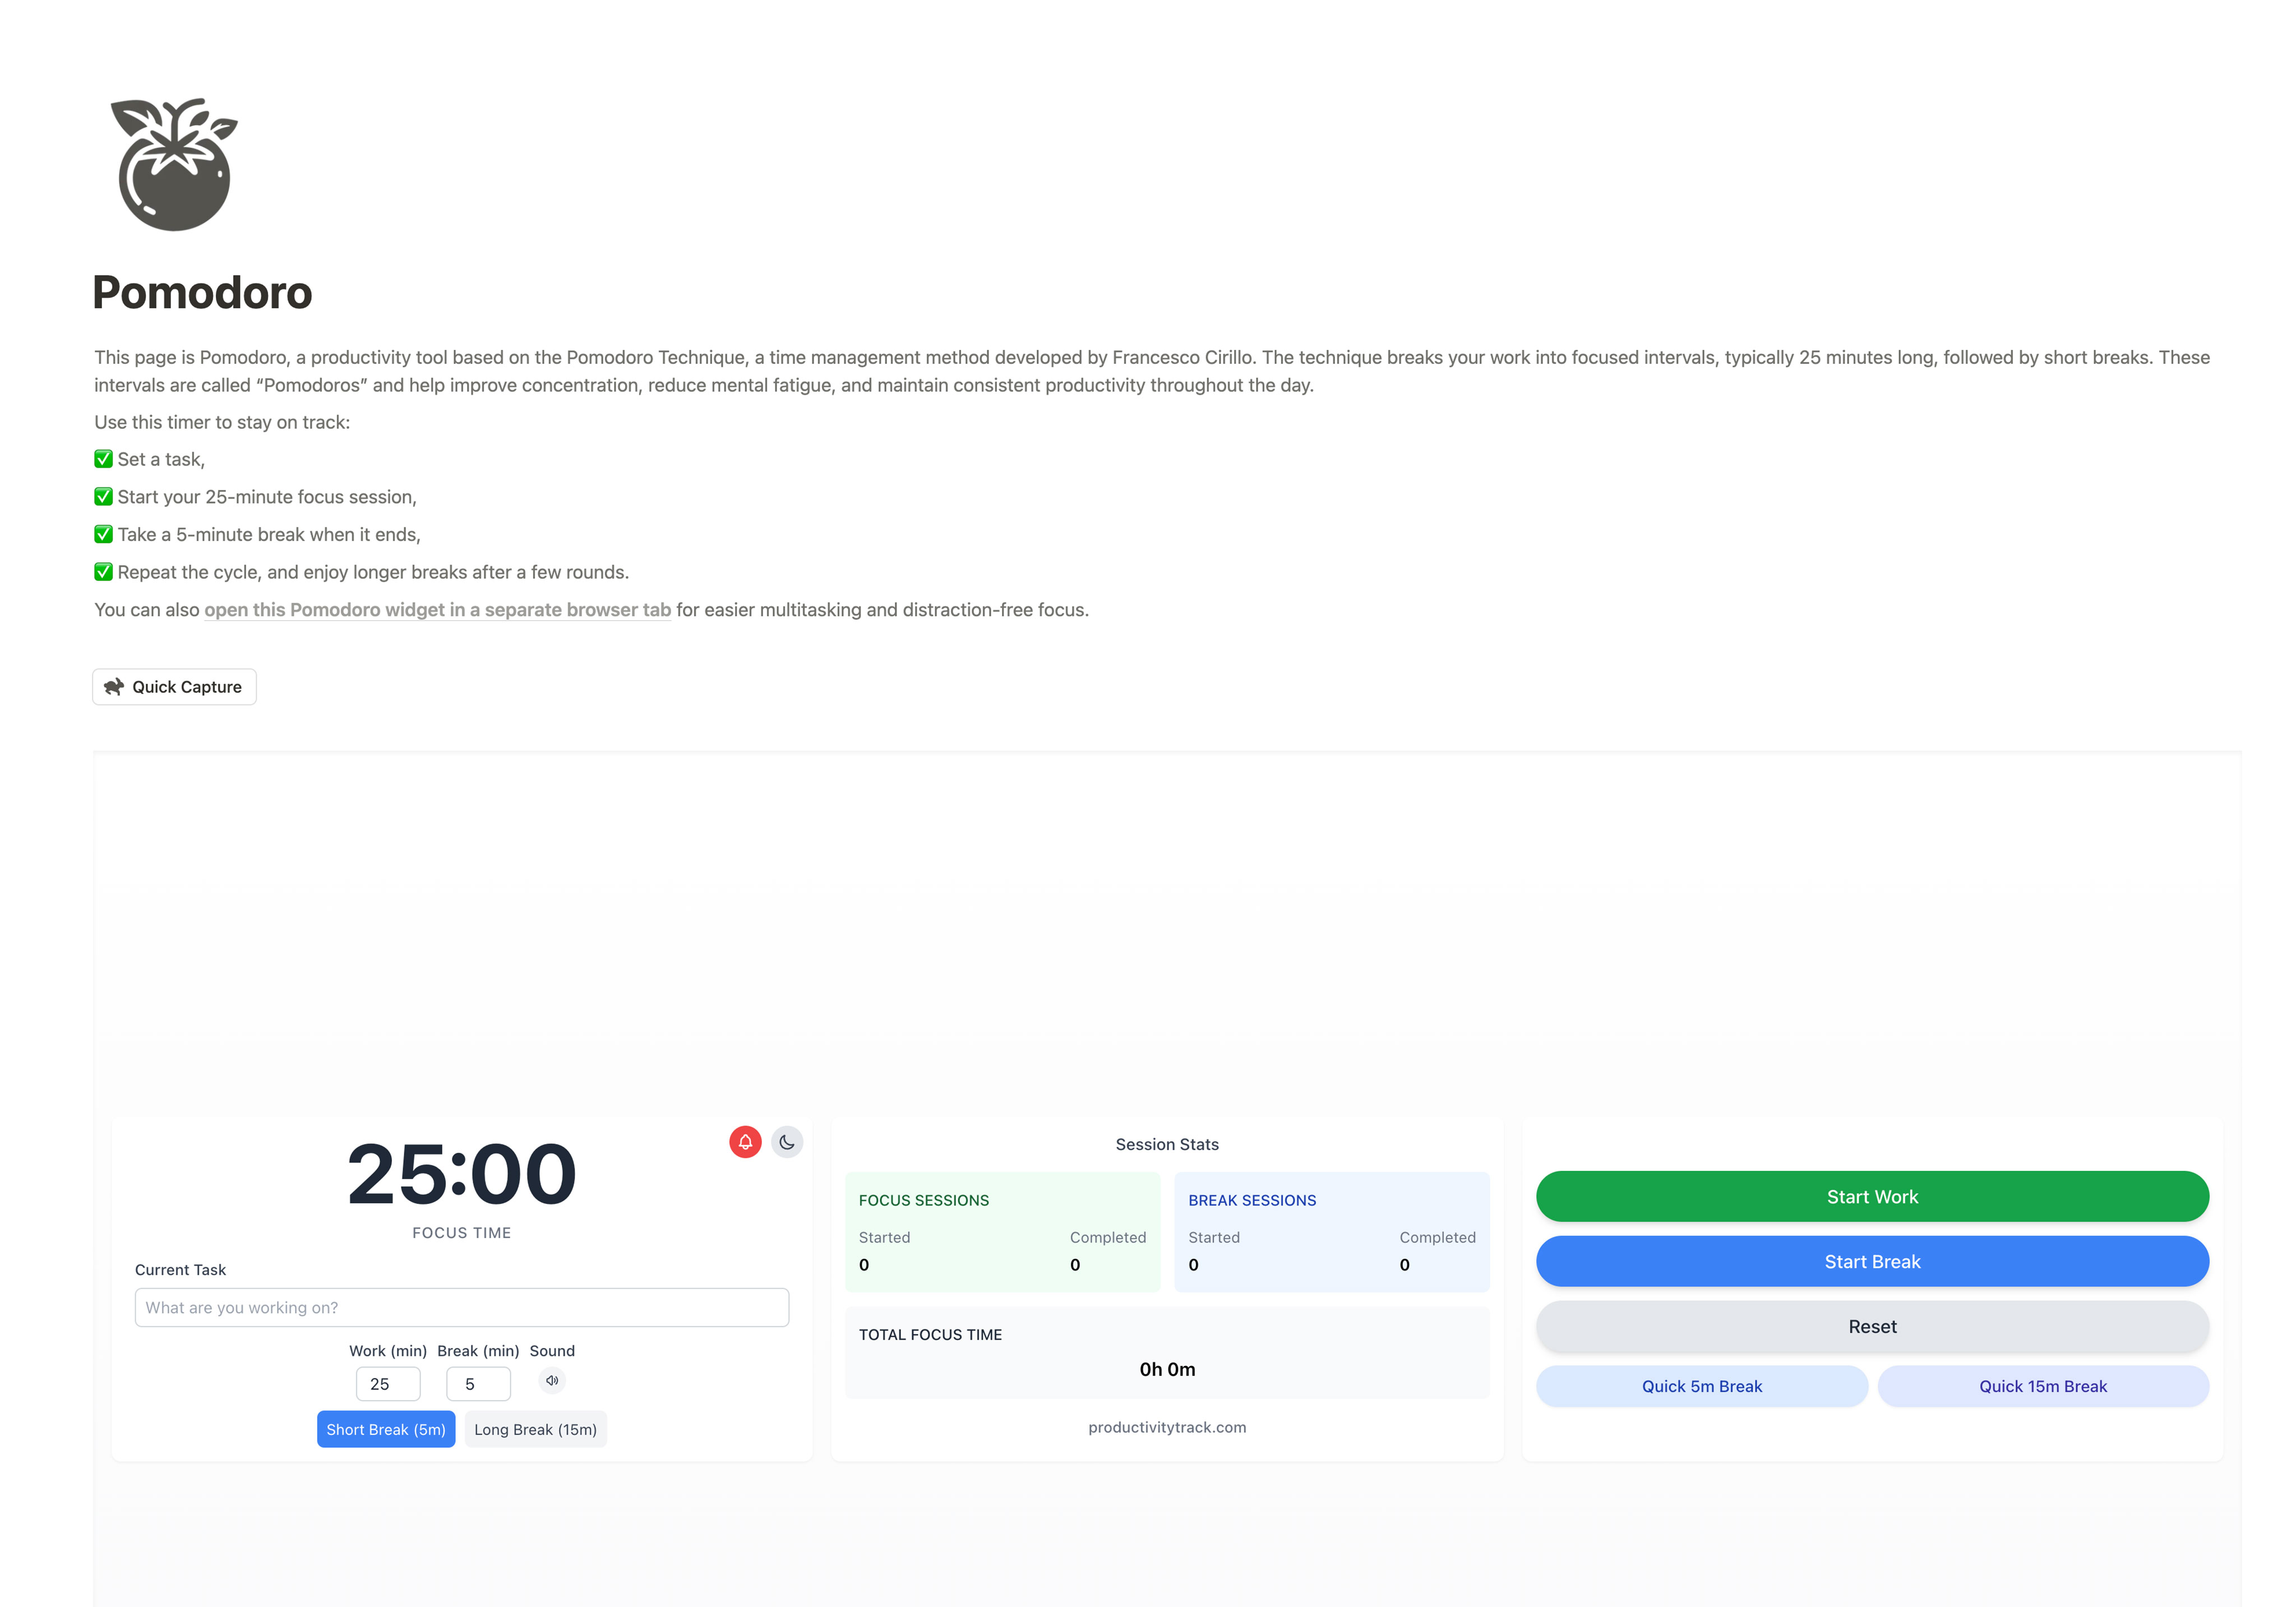Click 'Repeat the cycle' checklist line
The height and width of the screenshot is (1607, 2296).
tap(362, 573)
